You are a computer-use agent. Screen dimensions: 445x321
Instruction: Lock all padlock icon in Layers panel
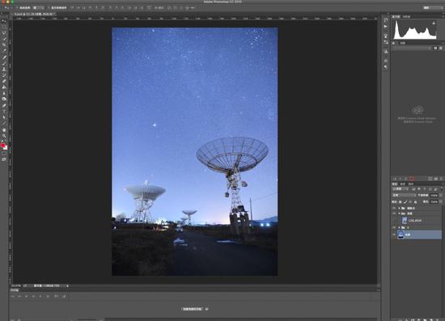[x=416, y=201]
